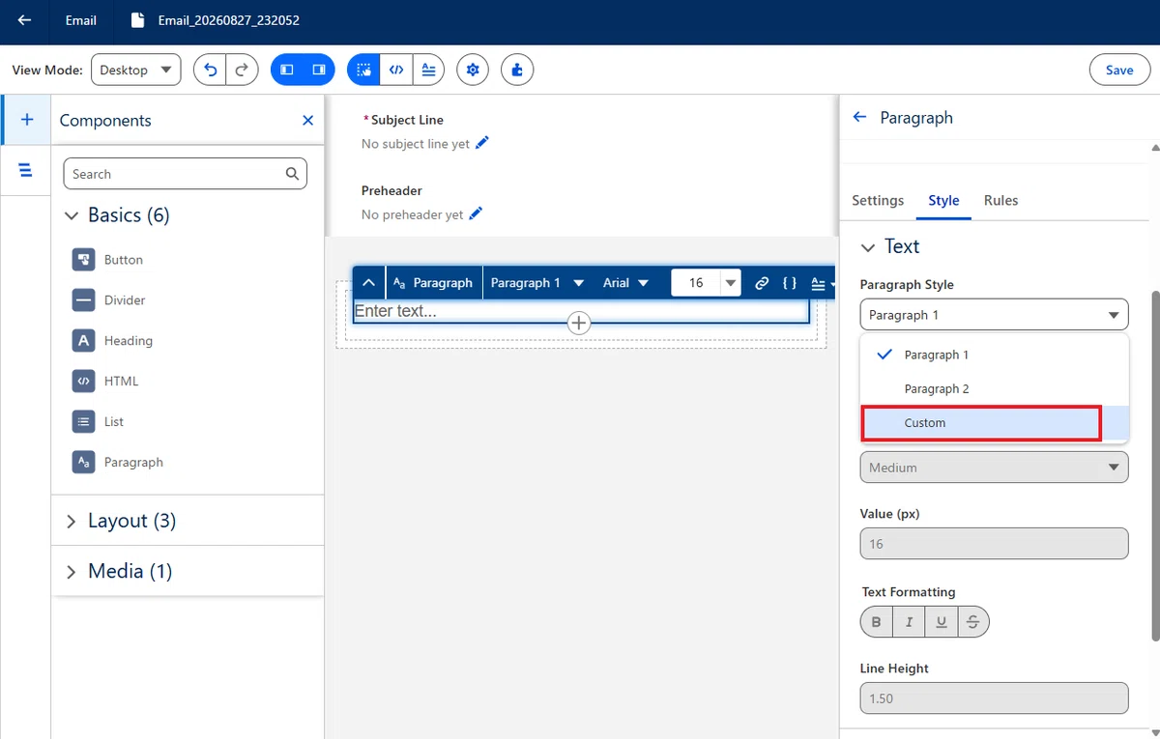The width and height of the screenshot is (1160, 739).
Task: Go back using the top-left arrow
Action: [24, 20]
